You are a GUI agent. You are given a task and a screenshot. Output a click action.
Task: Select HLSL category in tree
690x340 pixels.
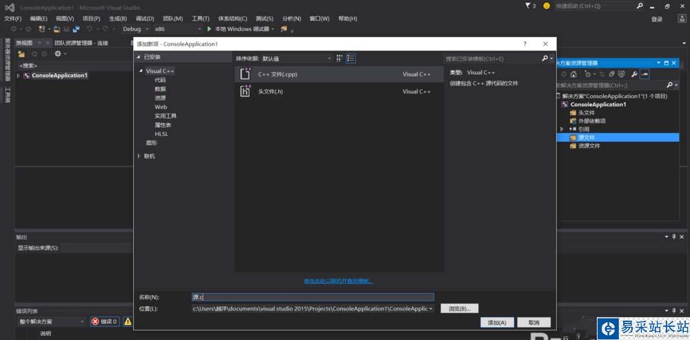[161, 134]
